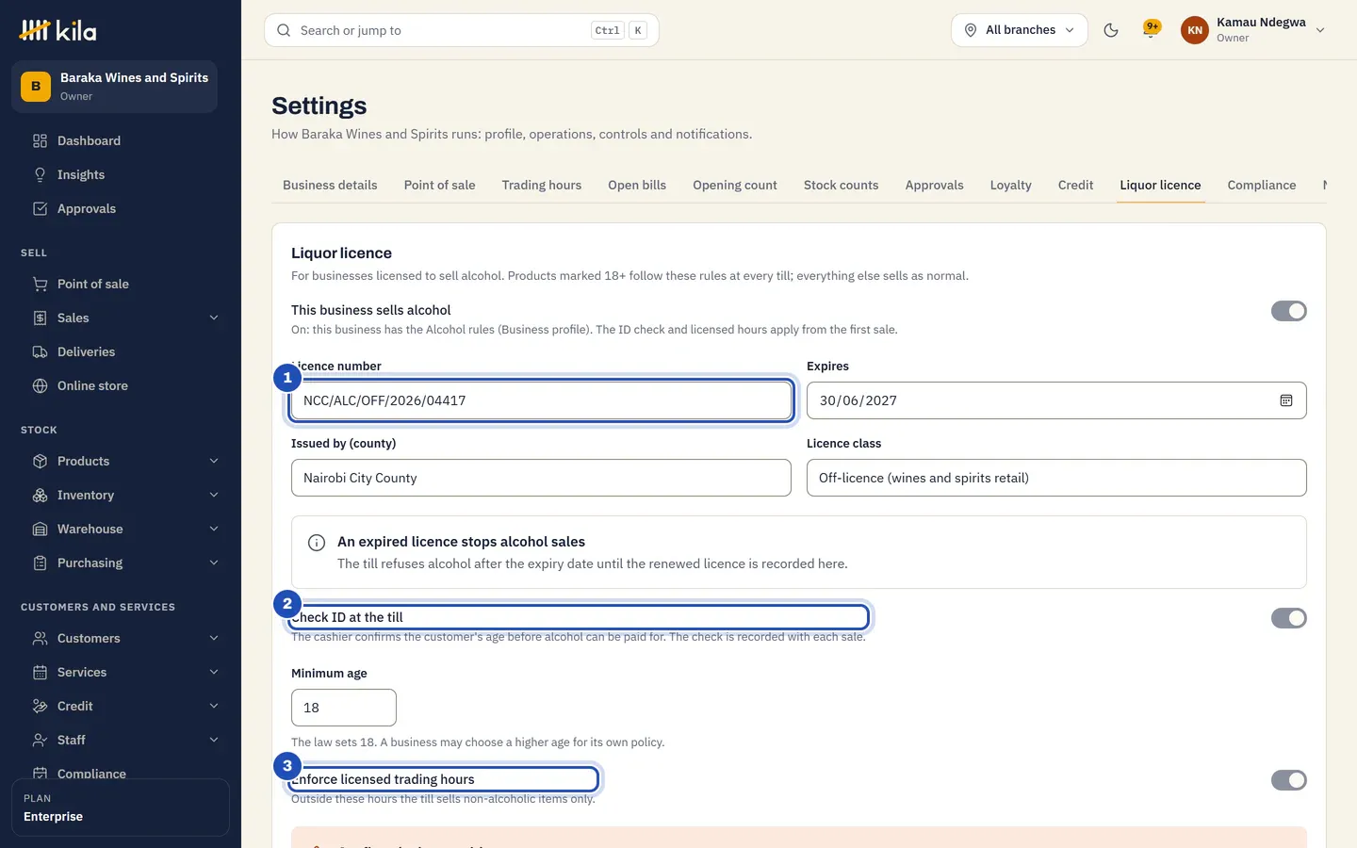The height and width of the screenshot is (848, 1357).
Task: Click the Inventory cubes icon
Action: (x=40, y=496)
